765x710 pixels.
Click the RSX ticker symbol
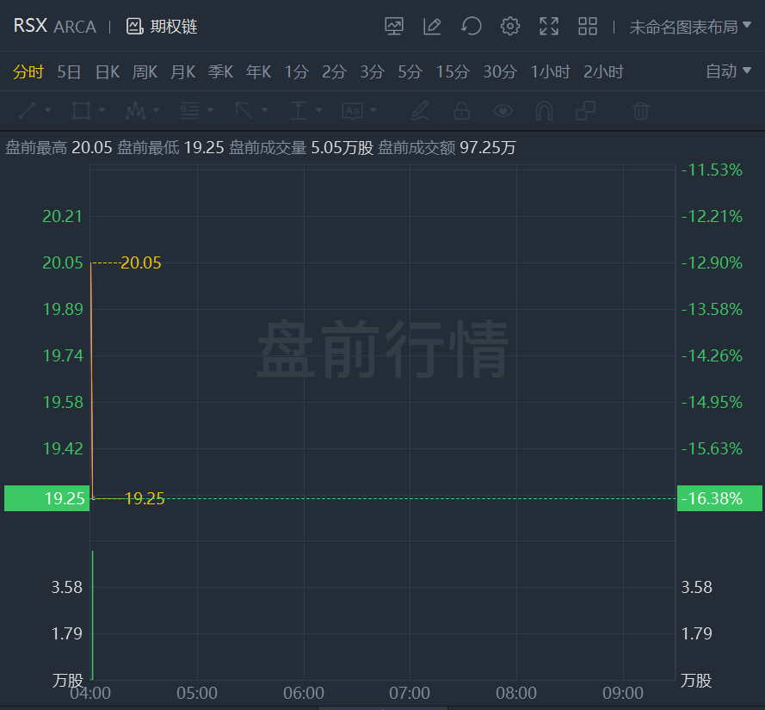[30, 26]
